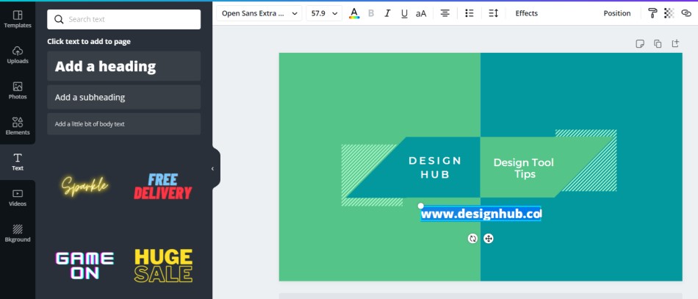Open the 57.9 font size dropdown
This screenshot has height=299, width=698.
pos(324,13)
